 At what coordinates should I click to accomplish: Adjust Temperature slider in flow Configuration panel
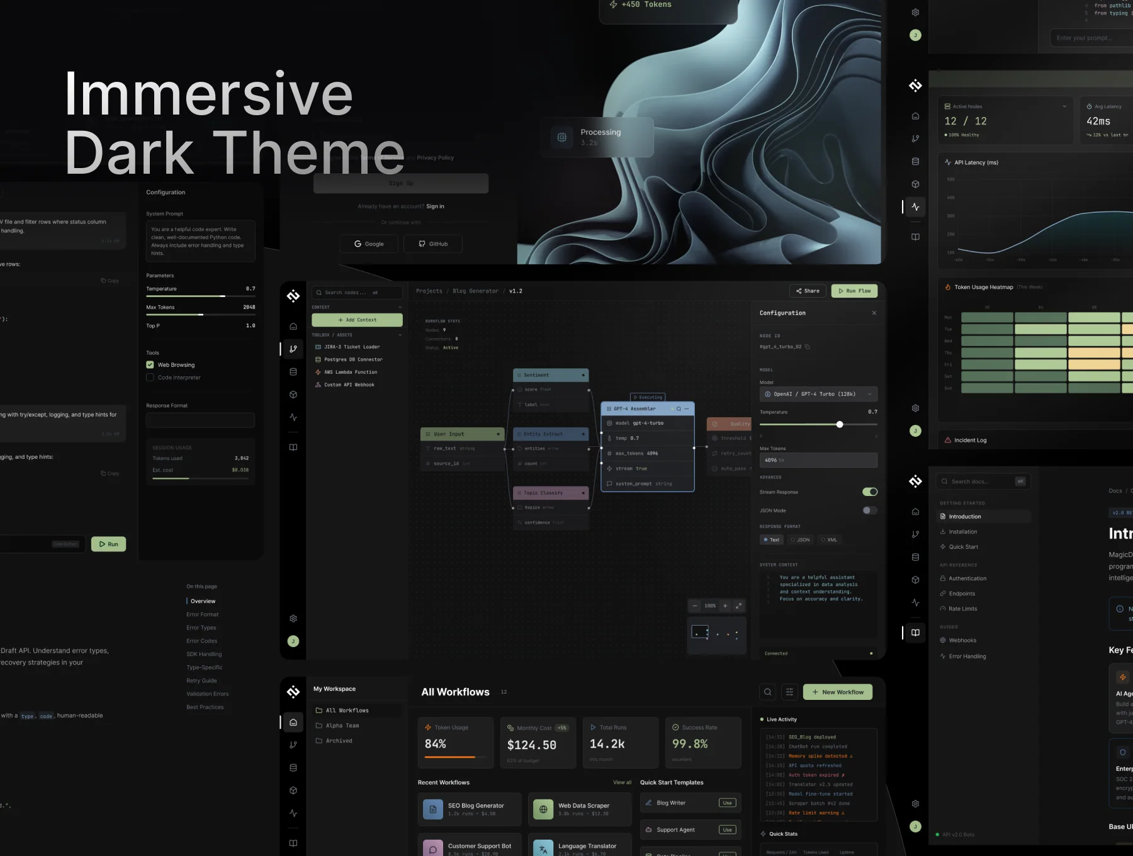point(840,425)
